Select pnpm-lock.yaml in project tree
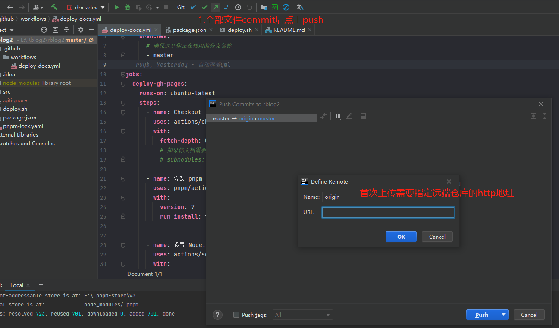This screenshot has width=559, height=328. click(23, 126)
